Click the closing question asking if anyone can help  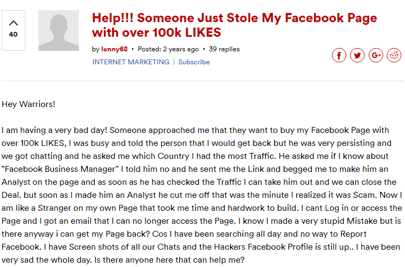coord(169,260)
